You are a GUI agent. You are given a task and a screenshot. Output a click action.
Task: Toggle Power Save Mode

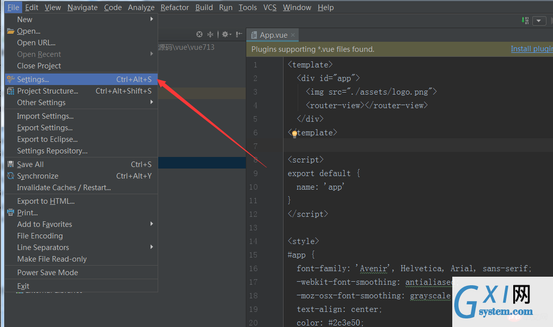pos(82,272)
